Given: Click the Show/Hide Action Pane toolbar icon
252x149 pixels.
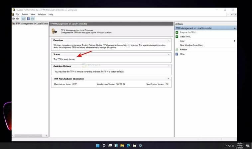Looking at the screenshot, I should tap(33, 19).
